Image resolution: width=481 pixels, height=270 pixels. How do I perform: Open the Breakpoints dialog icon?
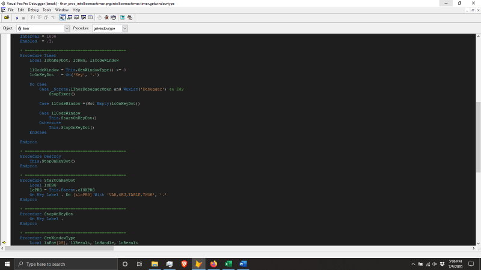[x=113, y=18]
